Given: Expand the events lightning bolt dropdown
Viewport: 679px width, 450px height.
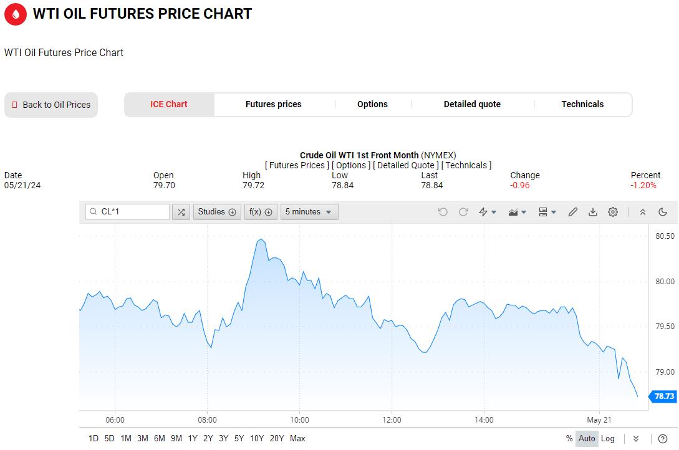Looking at the screenshot, I should [488, 212].
